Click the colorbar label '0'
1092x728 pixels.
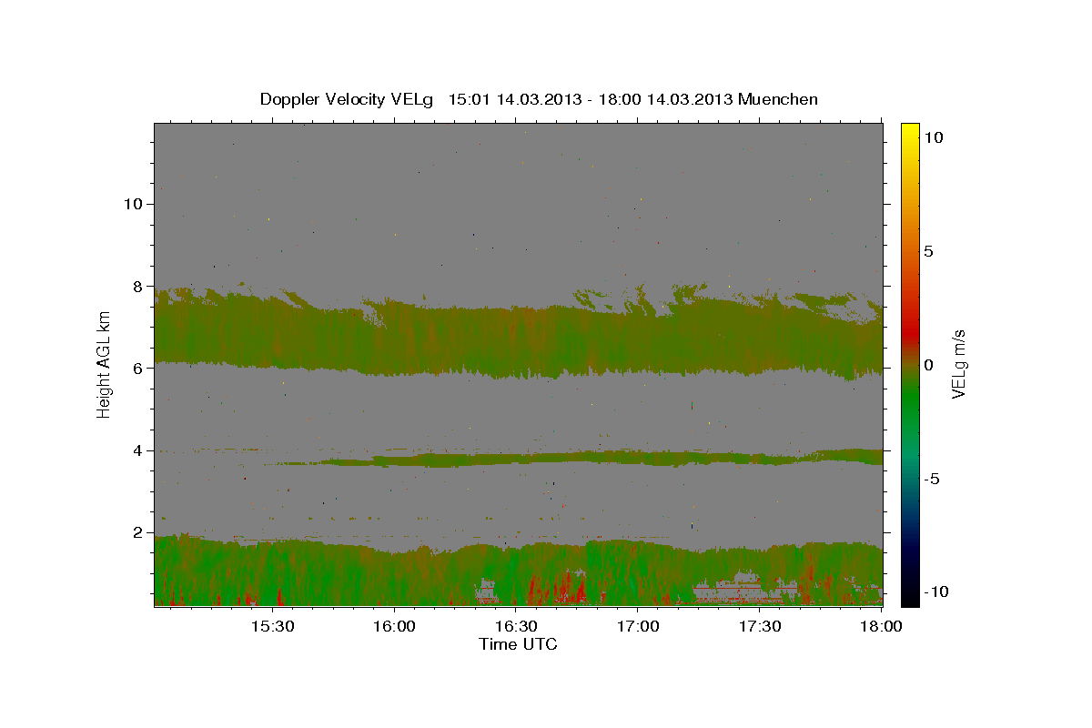pyautogui.click(x=929, y=365)
